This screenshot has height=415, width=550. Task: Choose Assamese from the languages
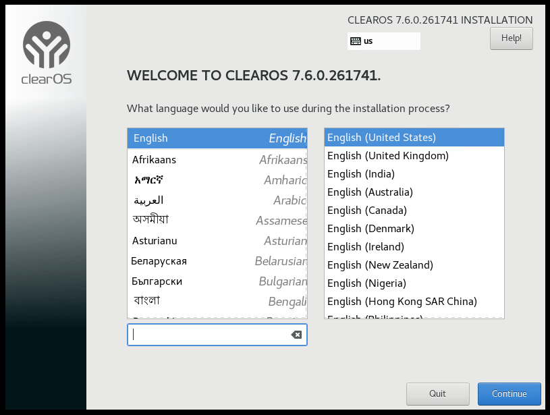point(217,221)
